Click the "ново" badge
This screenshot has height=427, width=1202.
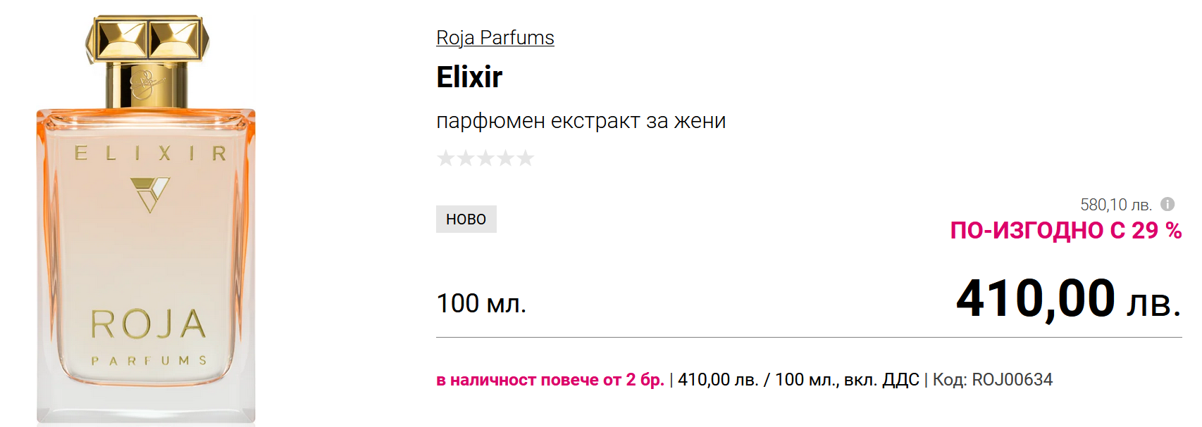466,219
